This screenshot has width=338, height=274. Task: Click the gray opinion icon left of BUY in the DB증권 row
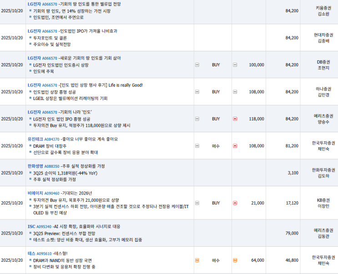click(x=197, y=65)
